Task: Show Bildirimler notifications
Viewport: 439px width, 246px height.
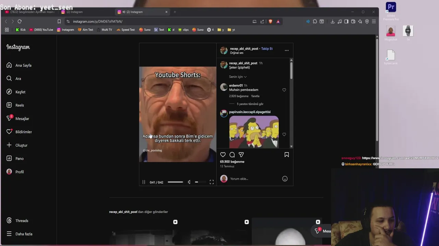Action: tap(19, 132)
